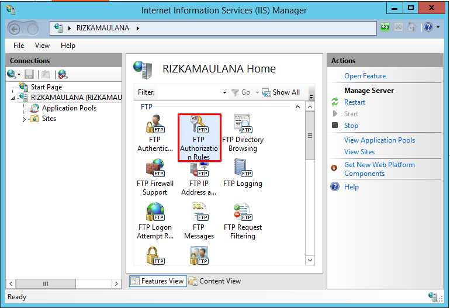The image size is (450, 308).
Task: Select the Sites tree item
Action: [49, 119]
